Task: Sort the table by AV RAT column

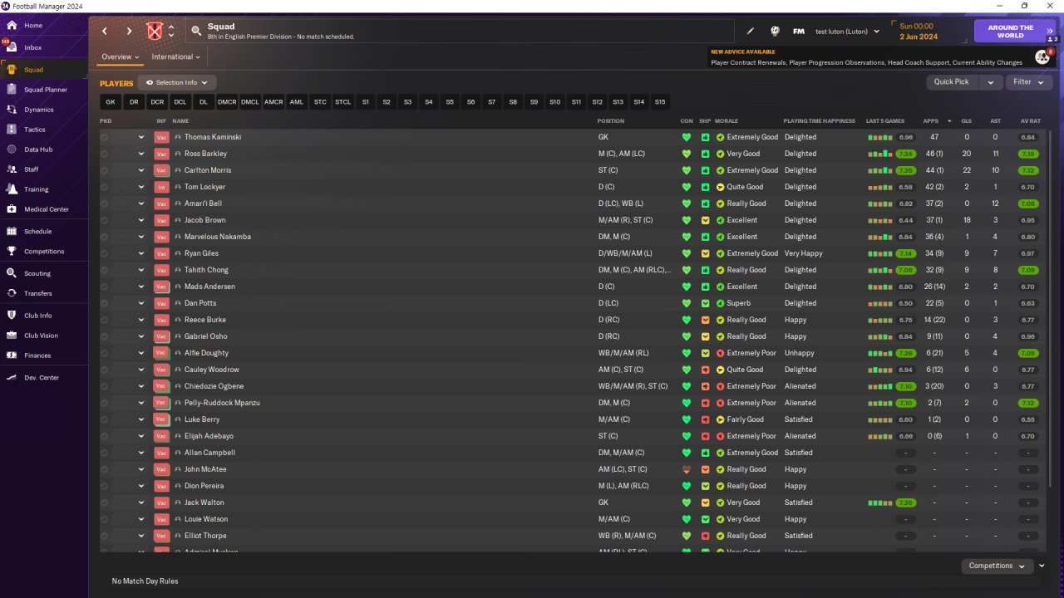Action: click(1030, 121)
